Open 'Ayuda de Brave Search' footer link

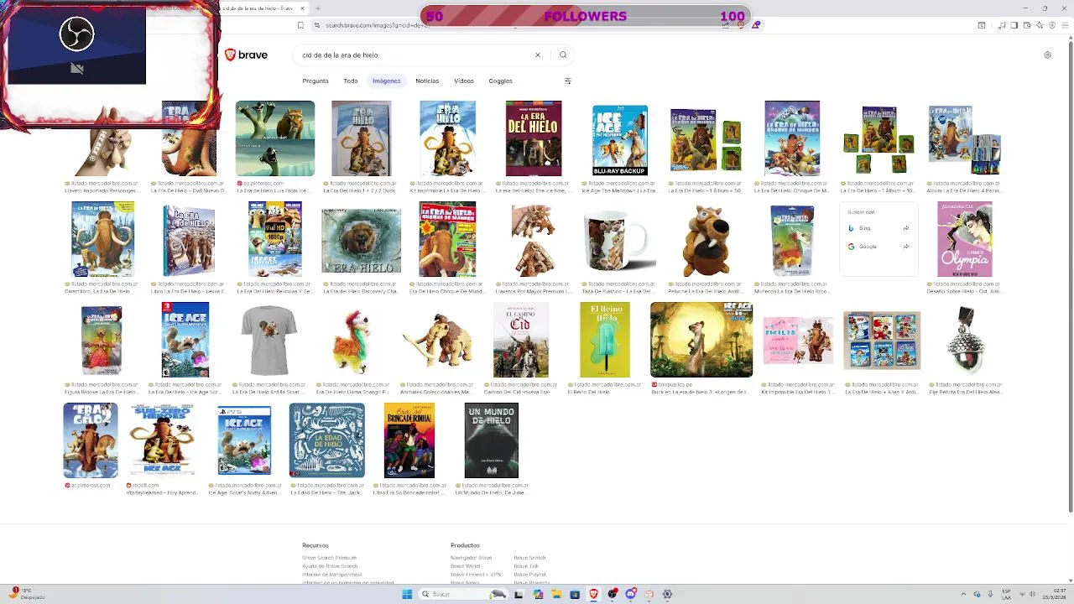(x=330, y=566)
